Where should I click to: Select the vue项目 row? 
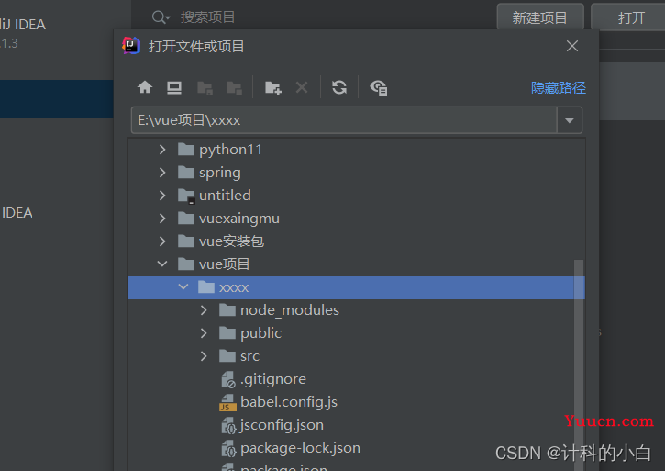pyautogui.click(x=357, y=264)
